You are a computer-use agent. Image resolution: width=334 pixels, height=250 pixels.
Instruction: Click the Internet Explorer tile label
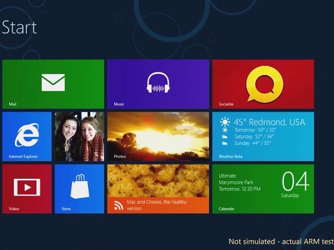click(23, 157)
